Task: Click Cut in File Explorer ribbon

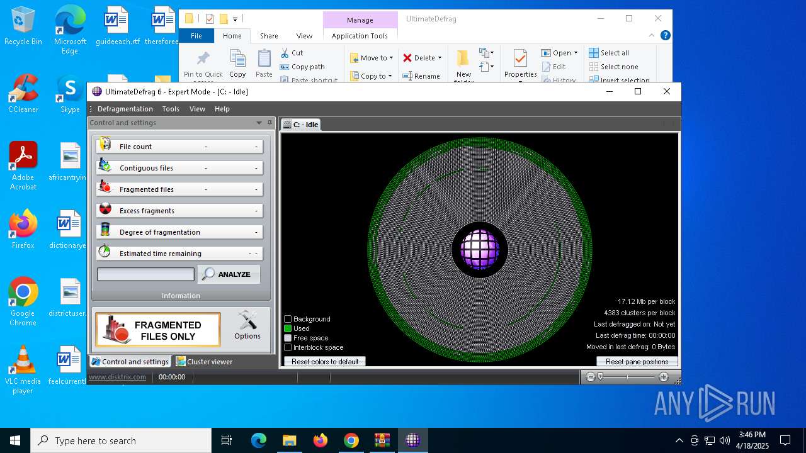Action: pos(292,53)
